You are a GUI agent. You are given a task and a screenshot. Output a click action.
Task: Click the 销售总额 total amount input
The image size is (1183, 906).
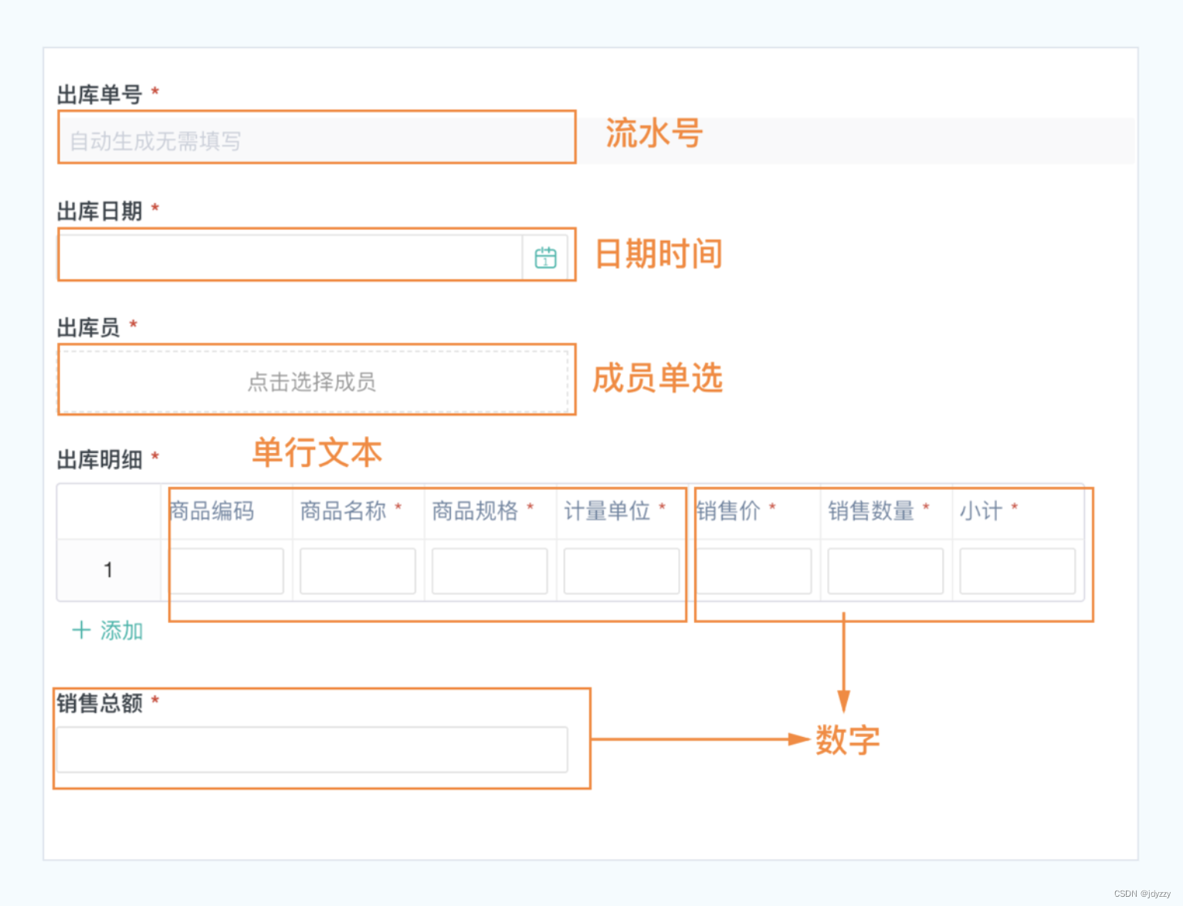tap(311, 749)
